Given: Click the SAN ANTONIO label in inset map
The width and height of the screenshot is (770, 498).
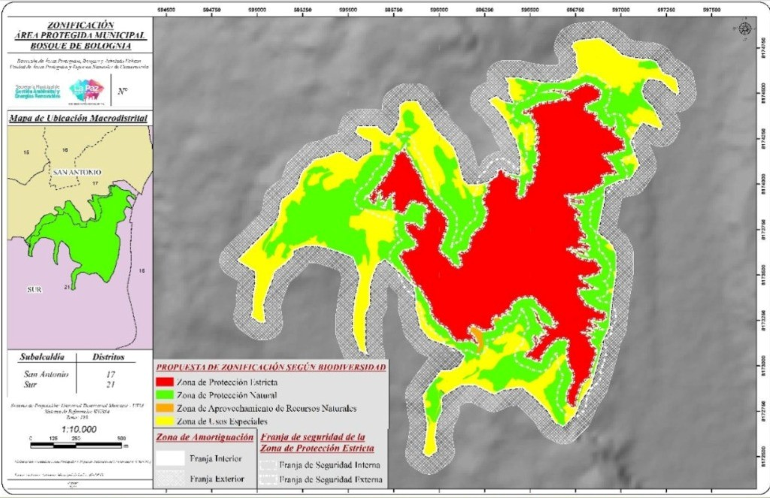Looking at the screenshot, I should pyautogui.click(x=77, y=172).
